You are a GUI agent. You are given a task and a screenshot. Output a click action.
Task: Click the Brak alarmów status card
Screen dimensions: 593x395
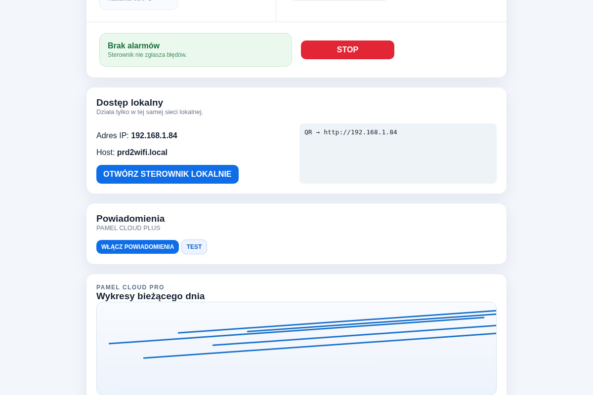pos(196,50)
